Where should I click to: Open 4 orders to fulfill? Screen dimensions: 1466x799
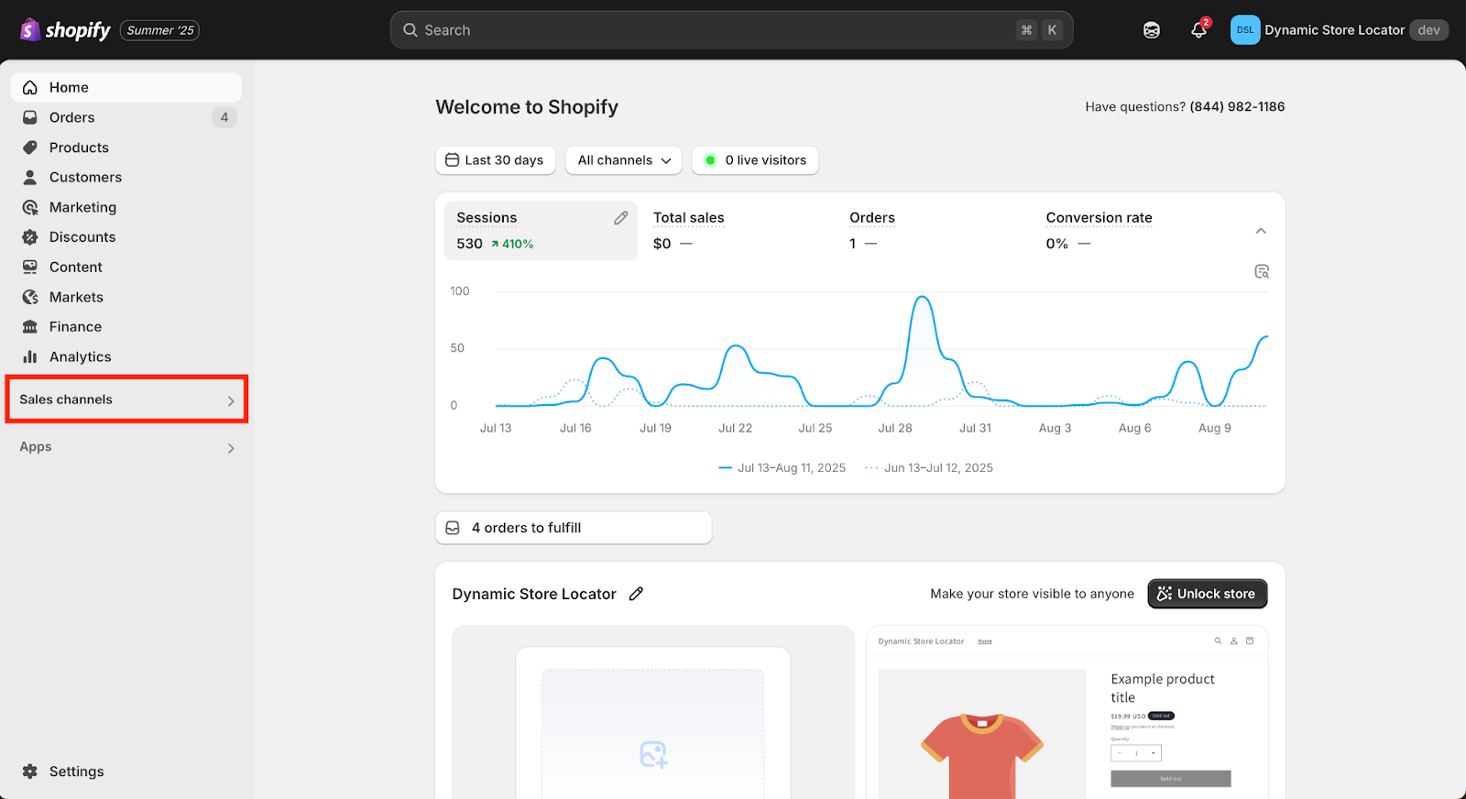click(x=574, y=528)
